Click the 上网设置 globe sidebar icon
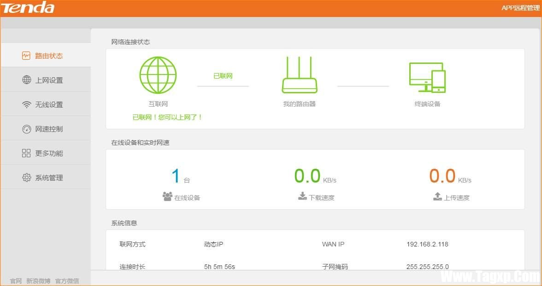 pos(27,80)
